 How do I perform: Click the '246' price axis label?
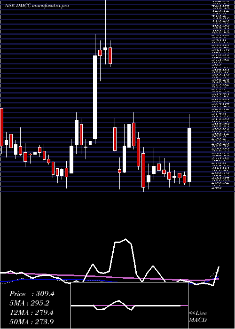click(x=217, y=188)
